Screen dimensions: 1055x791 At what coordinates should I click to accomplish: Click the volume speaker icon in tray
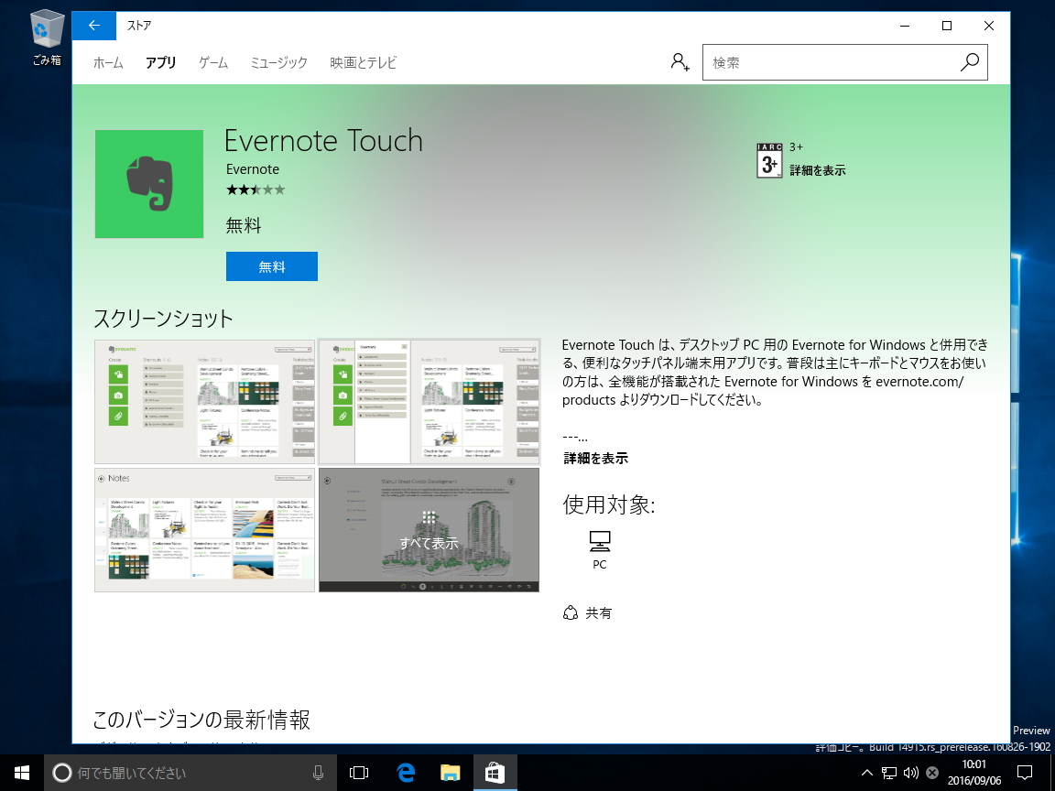point(909,772)
